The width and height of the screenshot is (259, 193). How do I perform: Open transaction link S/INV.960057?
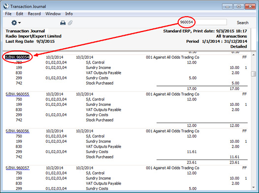pyautogui.click(x=18, y=168)
